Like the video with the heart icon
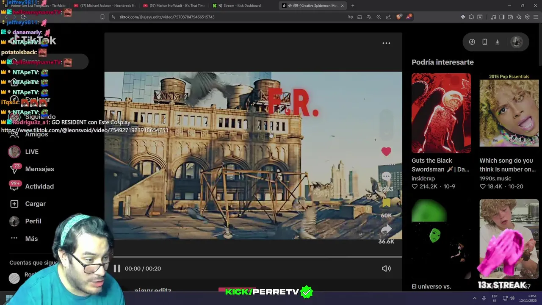This screenshot has width=542, height=305. pos(386,152)
